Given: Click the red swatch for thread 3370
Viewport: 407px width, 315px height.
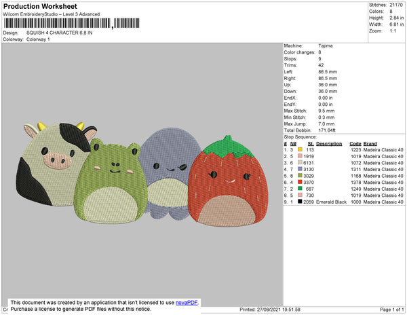Looking at the screenshot, I should [x=300, y=182].
